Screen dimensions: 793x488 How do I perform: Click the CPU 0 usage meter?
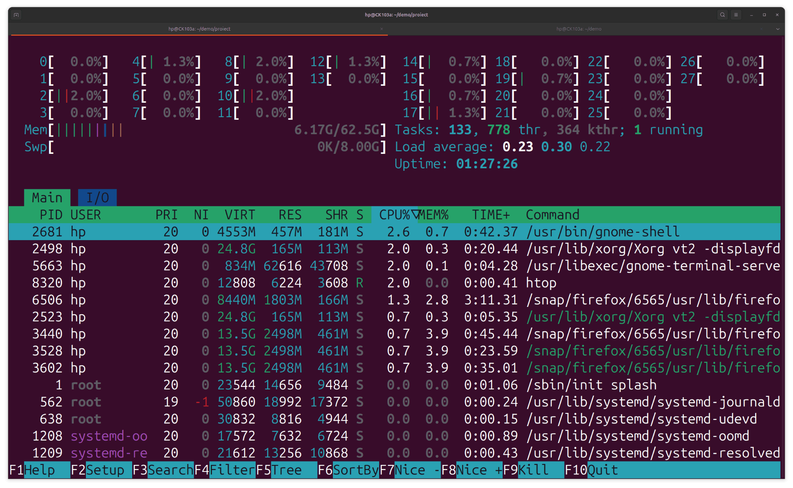(x=74, y=62)
